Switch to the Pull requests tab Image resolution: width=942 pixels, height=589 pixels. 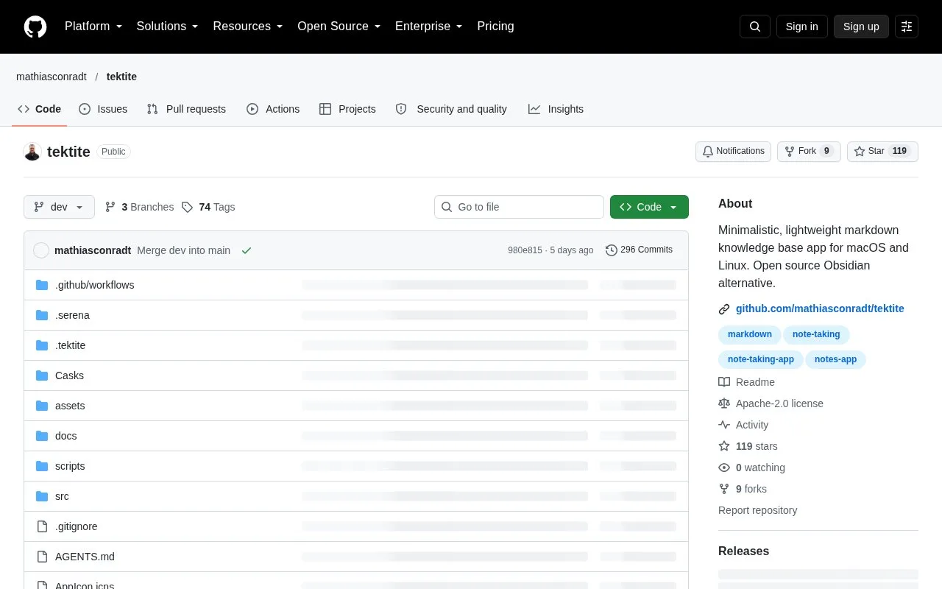(186, 109)
